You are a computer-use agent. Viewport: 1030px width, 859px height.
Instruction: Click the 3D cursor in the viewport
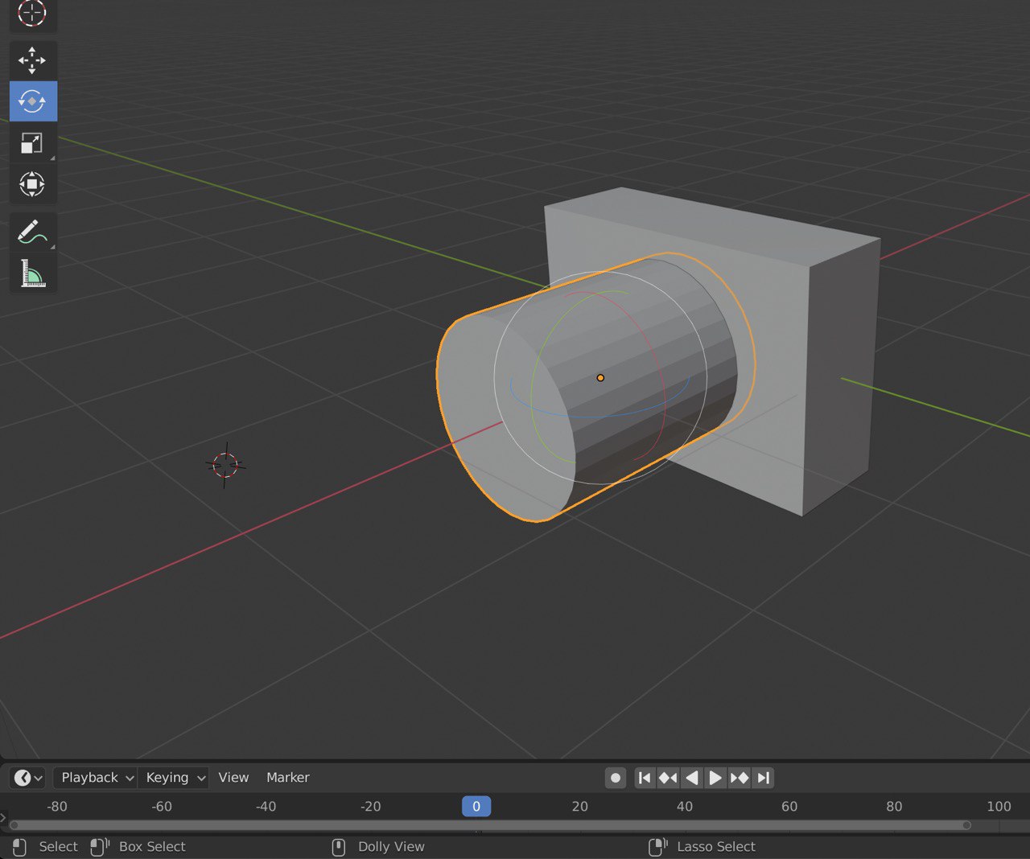click(225, 465)
